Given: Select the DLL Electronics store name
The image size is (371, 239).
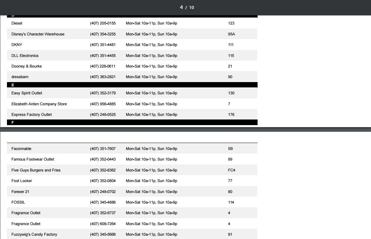Looking at the screenshot, I should [x=25, y=56].
